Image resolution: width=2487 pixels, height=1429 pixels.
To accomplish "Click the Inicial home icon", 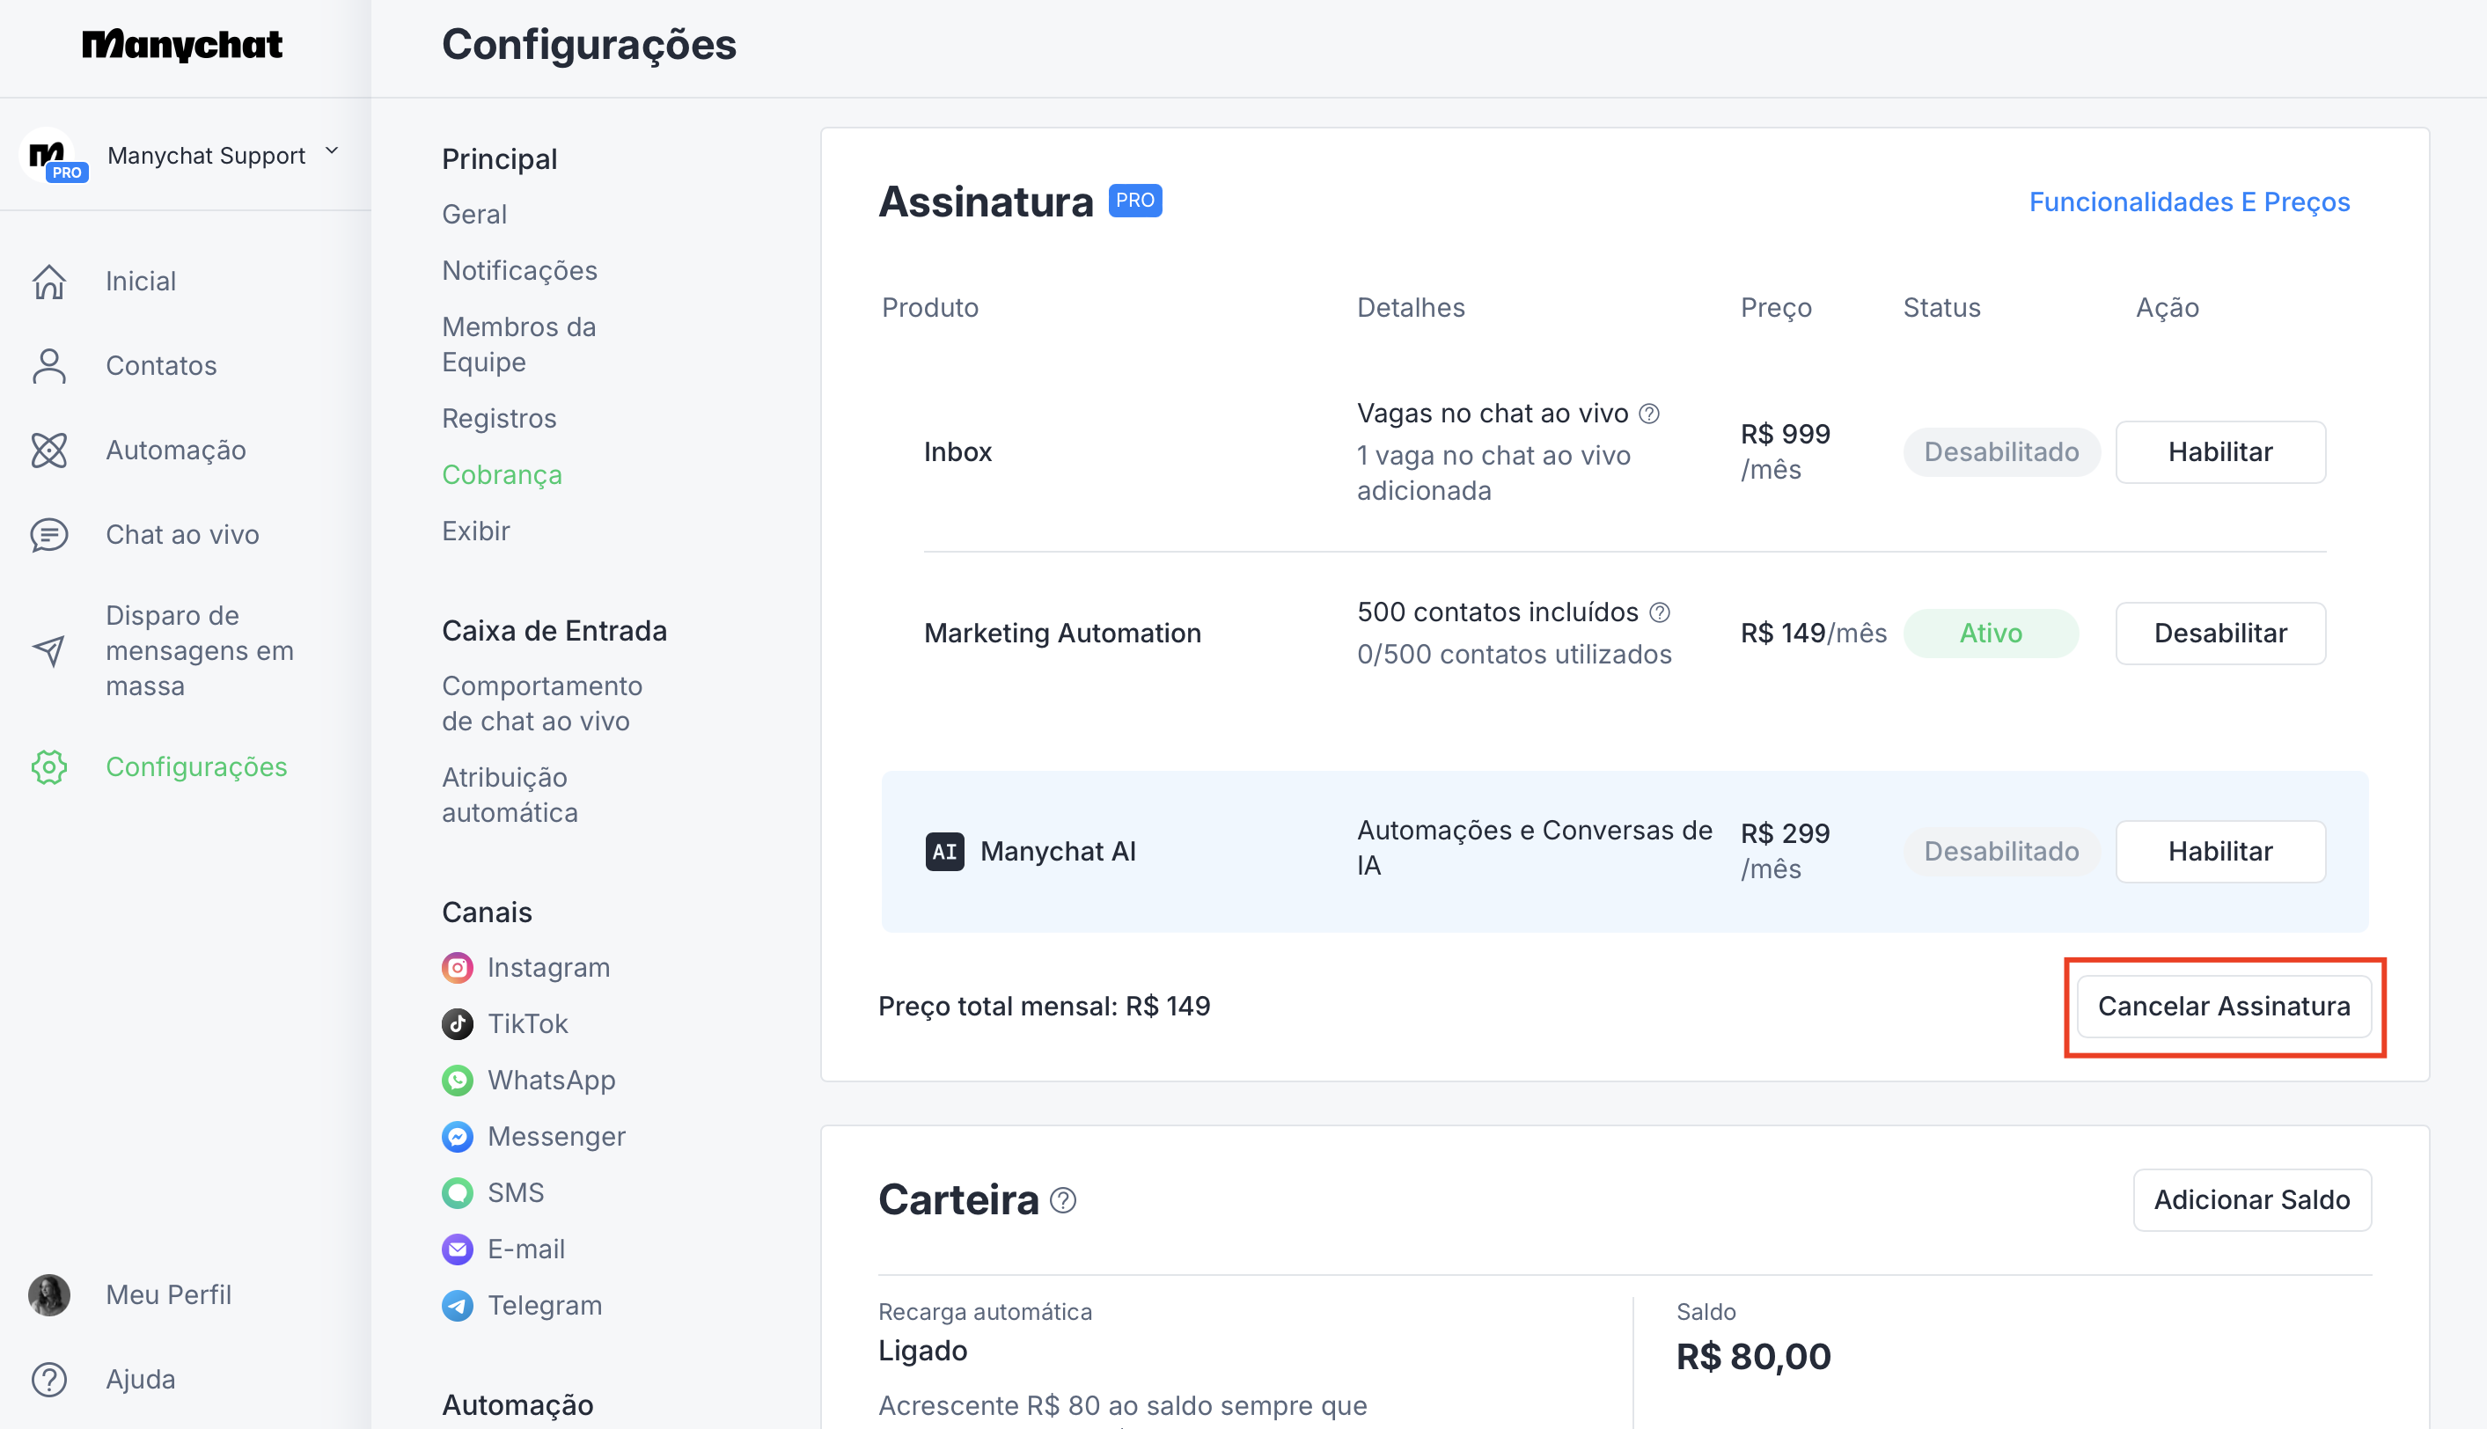I will pyautogui.click(x=49, y=282).
